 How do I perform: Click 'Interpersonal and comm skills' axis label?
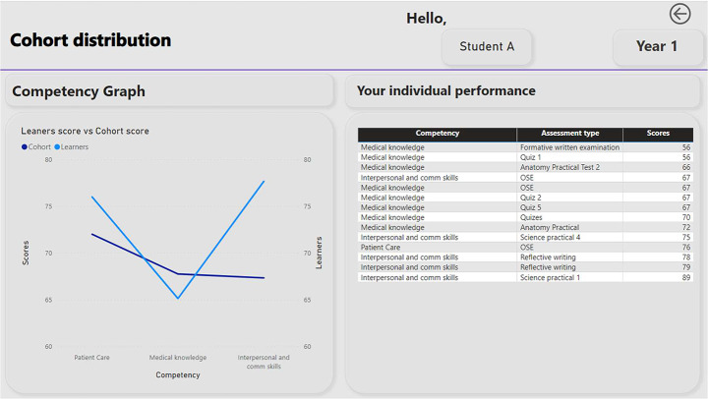click(x=264, y=362)
